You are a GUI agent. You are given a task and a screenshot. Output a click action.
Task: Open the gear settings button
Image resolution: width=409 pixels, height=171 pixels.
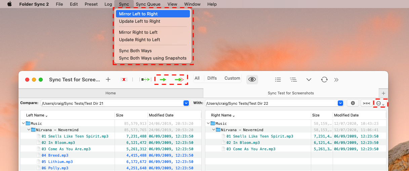click(x=353, y=103)
